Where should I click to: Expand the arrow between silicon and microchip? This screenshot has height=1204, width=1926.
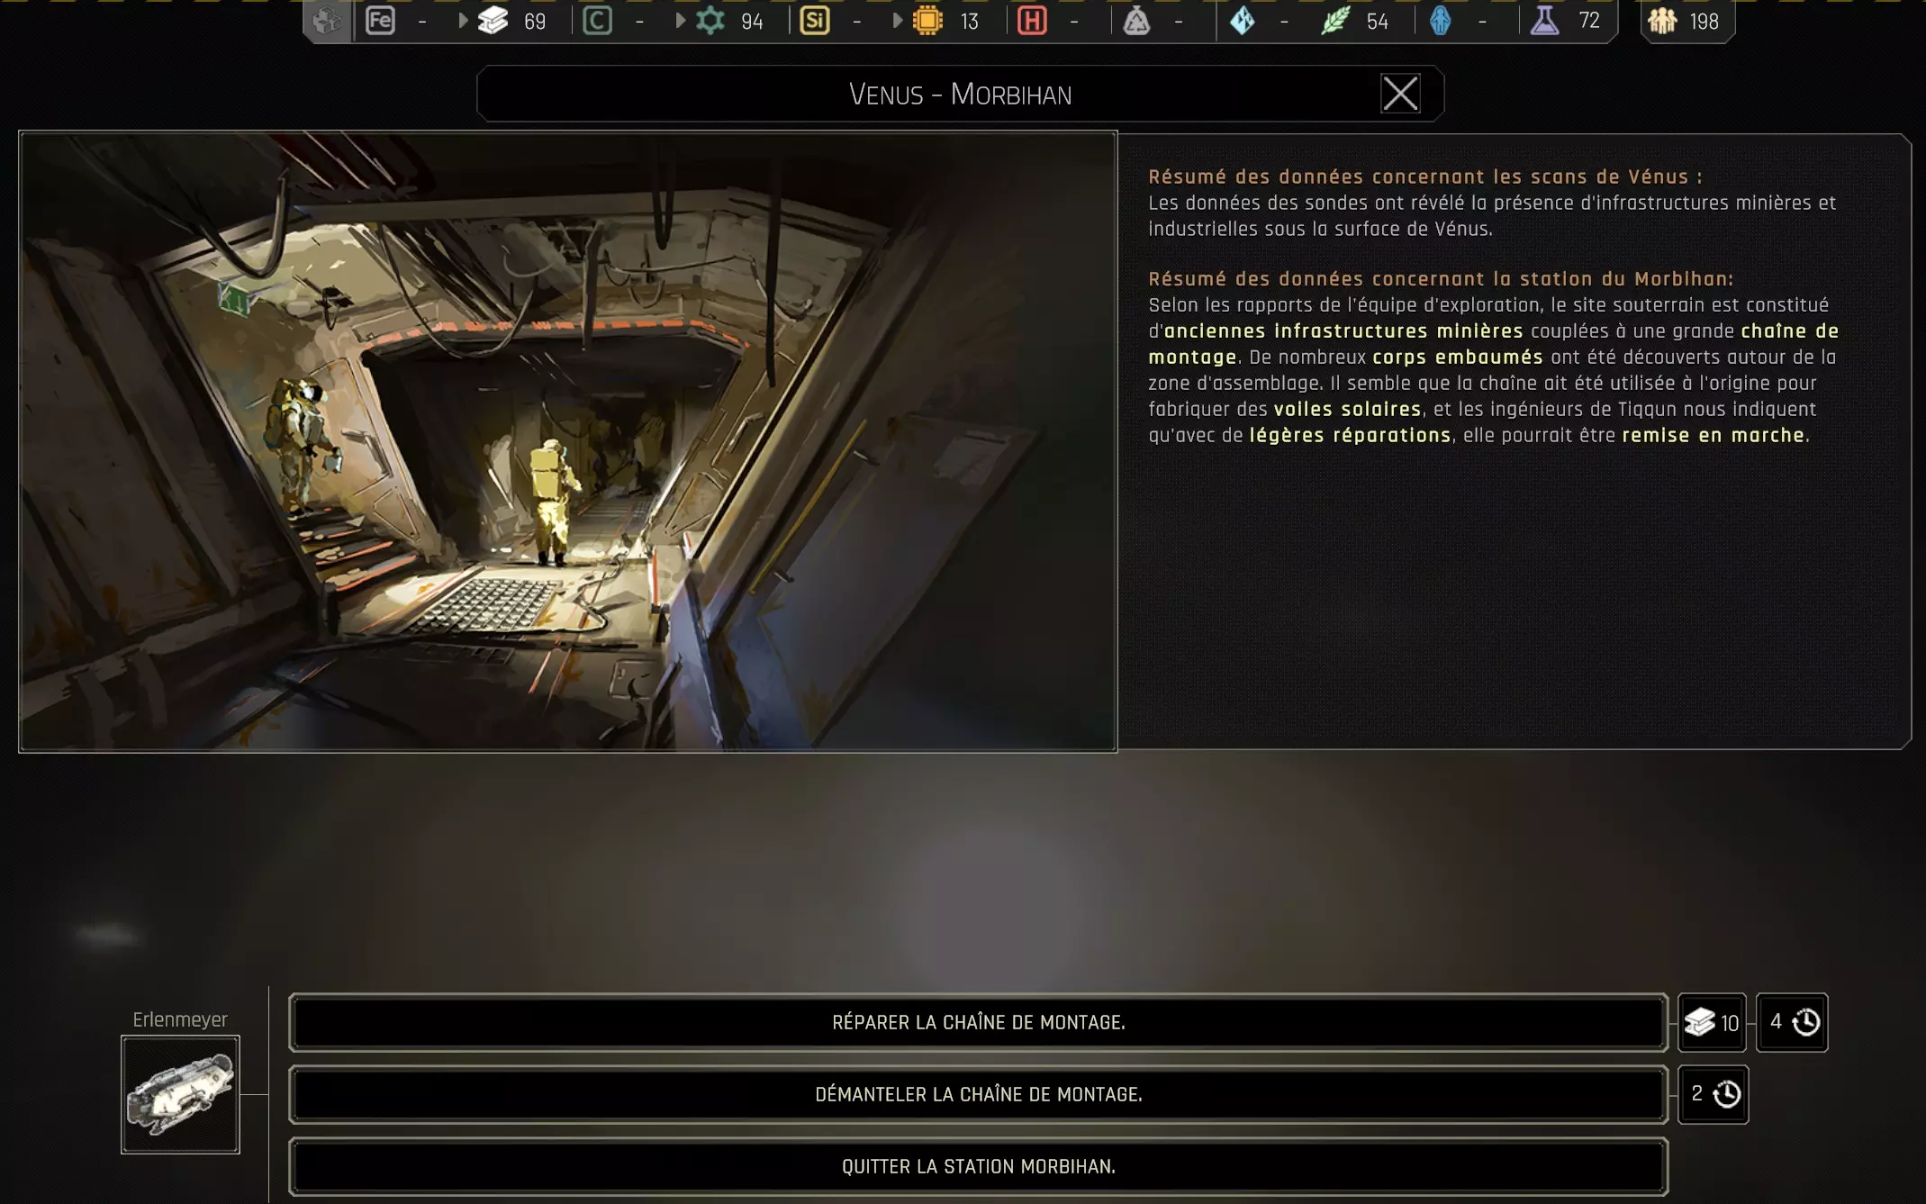point(897,21)
